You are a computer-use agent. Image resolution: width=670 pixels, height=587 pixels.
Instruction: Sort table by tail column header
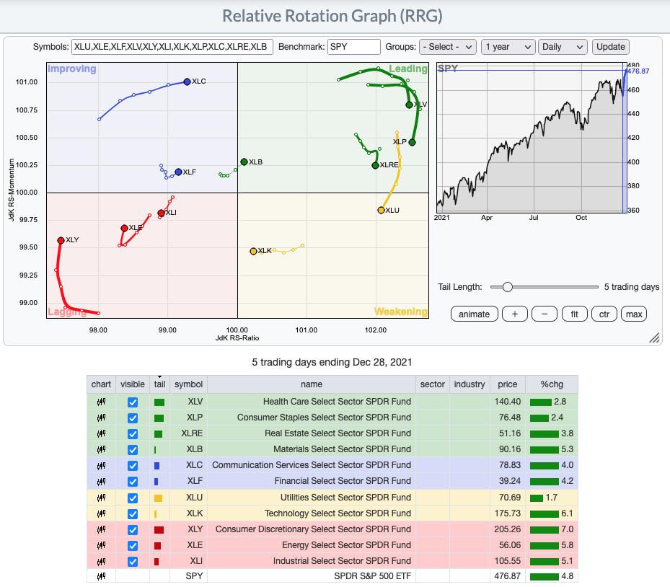(x=159, y=384)
